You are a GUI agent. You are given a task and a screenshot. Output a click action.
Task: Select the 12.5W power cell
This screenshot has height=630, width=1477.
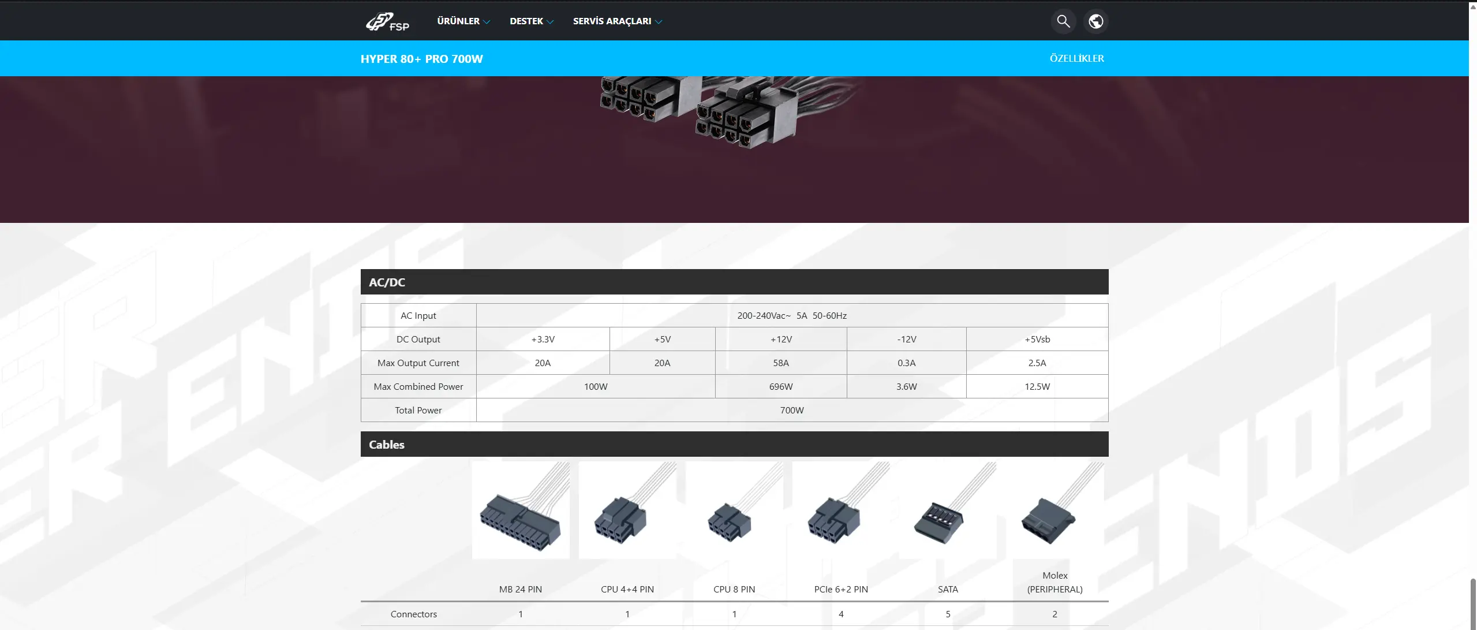(x=1037, y=386)
